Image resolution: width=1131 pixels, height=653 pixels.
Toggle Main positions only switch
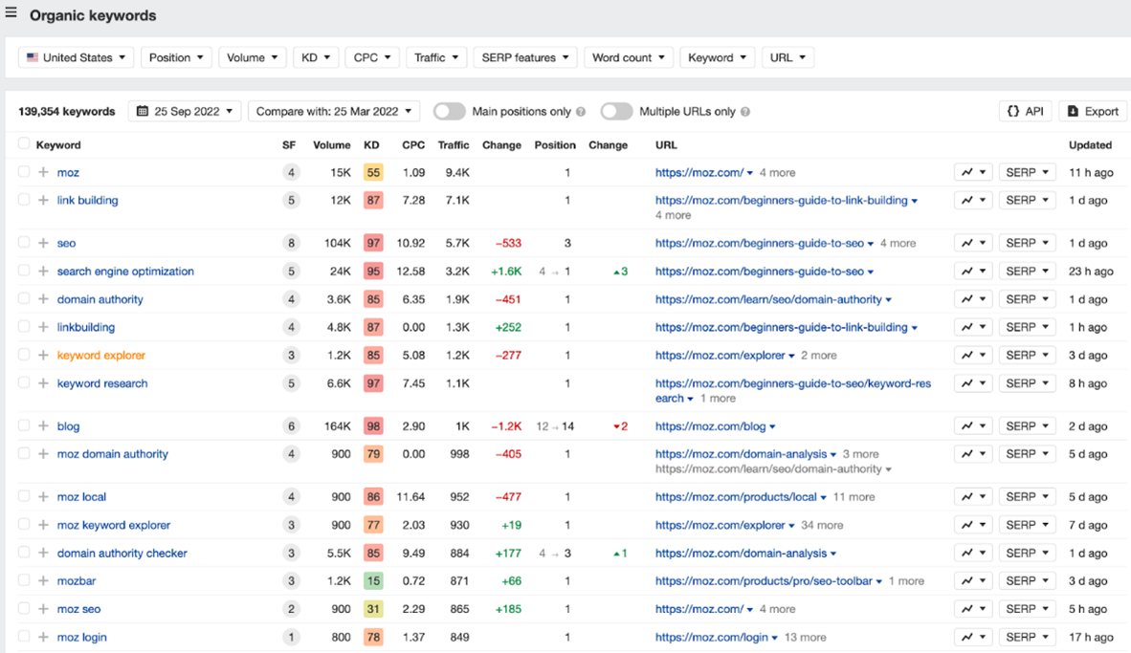[x=449, y=112]
